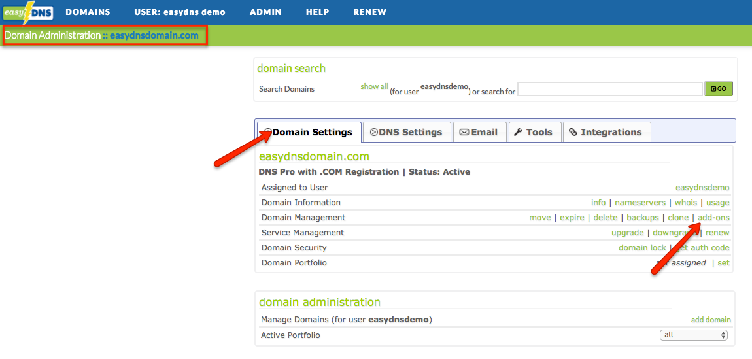Screen dimensions: 752x359
Task: Click the move domain link
Action: tap(540, 218)
